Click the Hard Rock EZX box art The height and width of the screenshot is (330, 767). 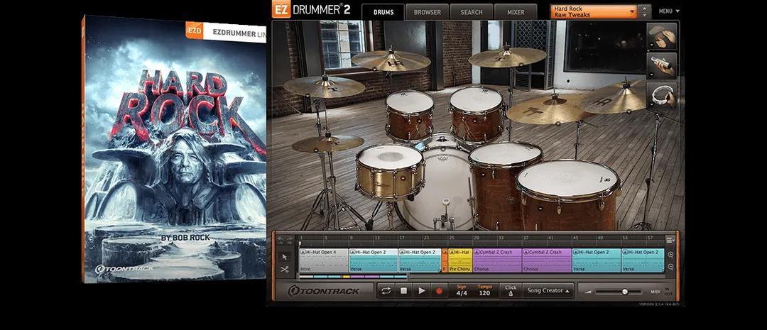point(174,149)
